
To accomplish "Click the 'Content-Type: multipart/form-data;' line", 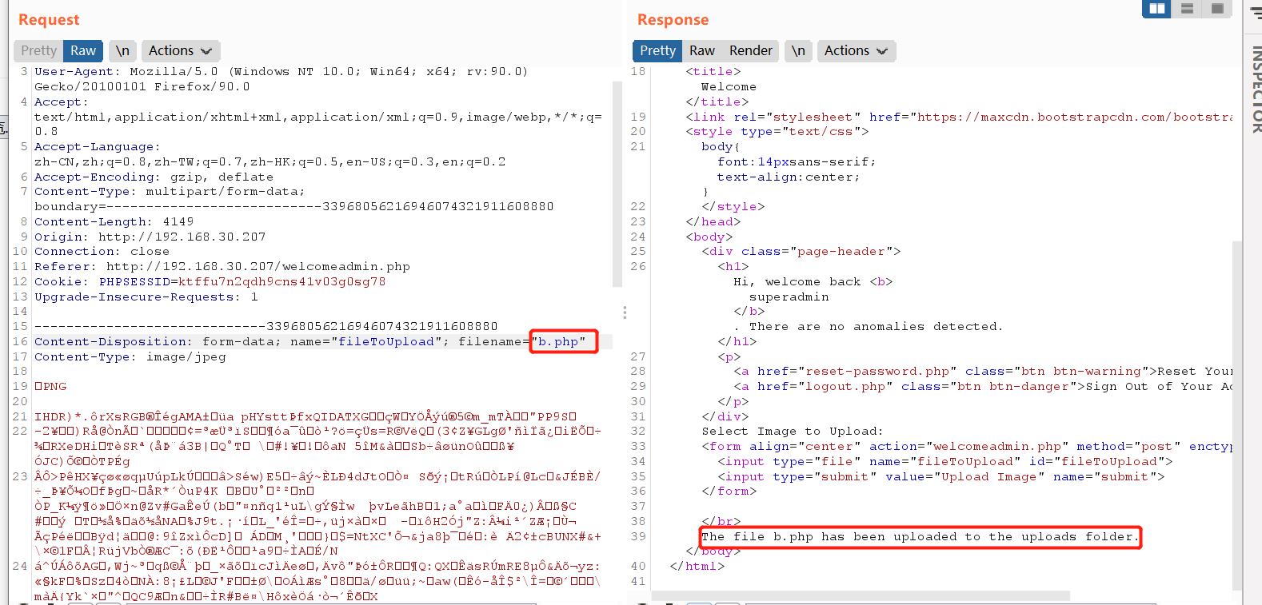I will [x=169, y=191].
